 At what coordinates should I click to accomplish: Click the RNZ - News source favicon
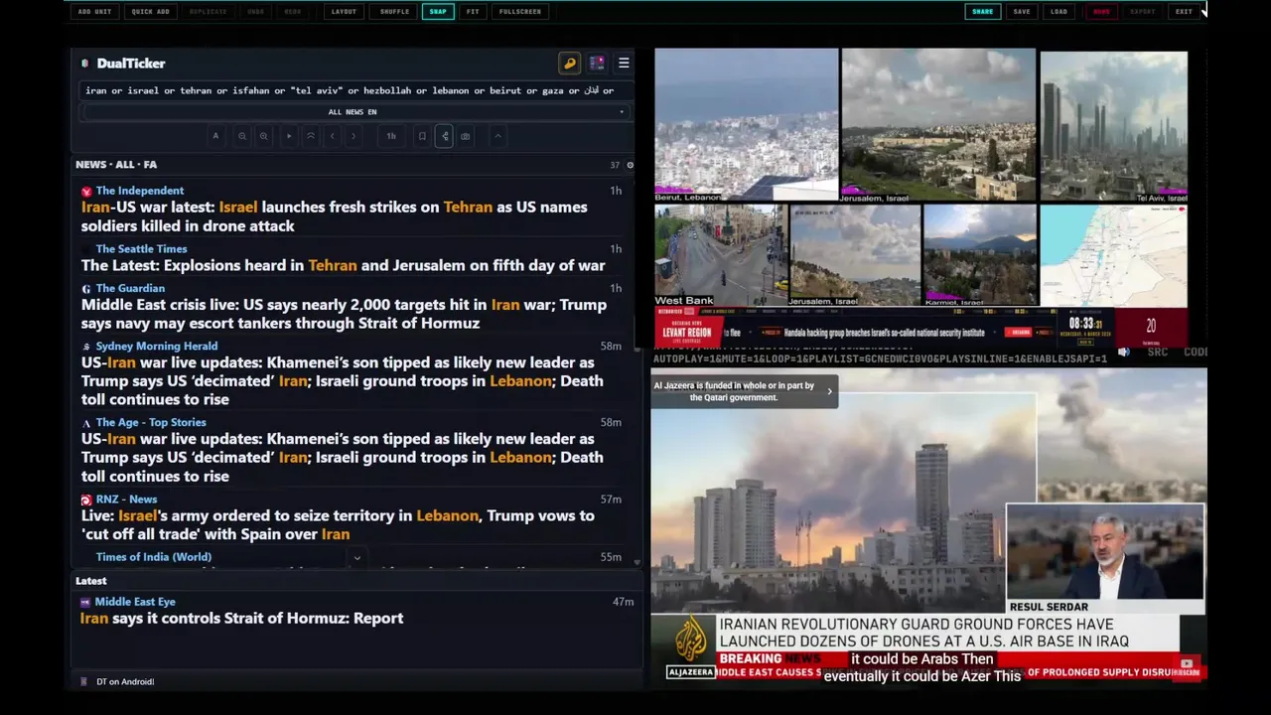(x=86, y=500)
